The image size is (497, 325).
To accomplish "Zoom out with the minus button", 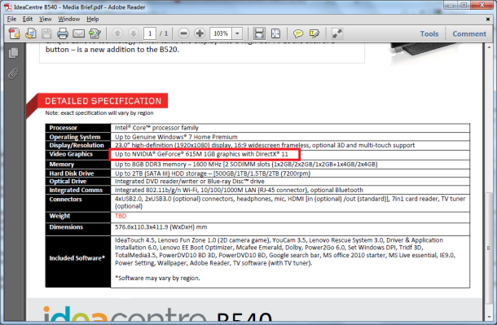I will click(183, 33).
